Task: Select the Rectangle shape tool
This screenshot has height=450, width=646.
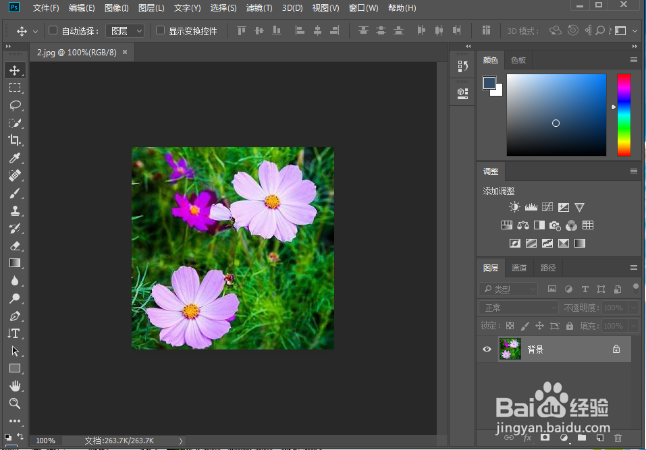Action: 15,368
